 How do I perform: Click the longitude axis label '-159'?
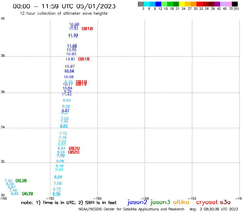point(97,198)
